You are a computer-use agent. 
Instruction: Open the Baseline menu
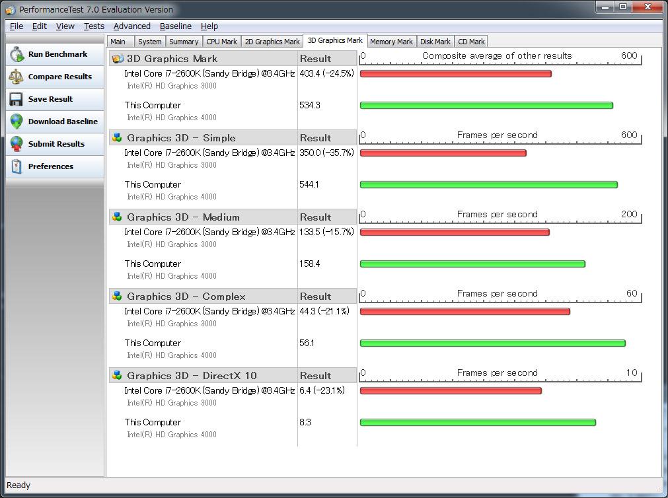176,26
